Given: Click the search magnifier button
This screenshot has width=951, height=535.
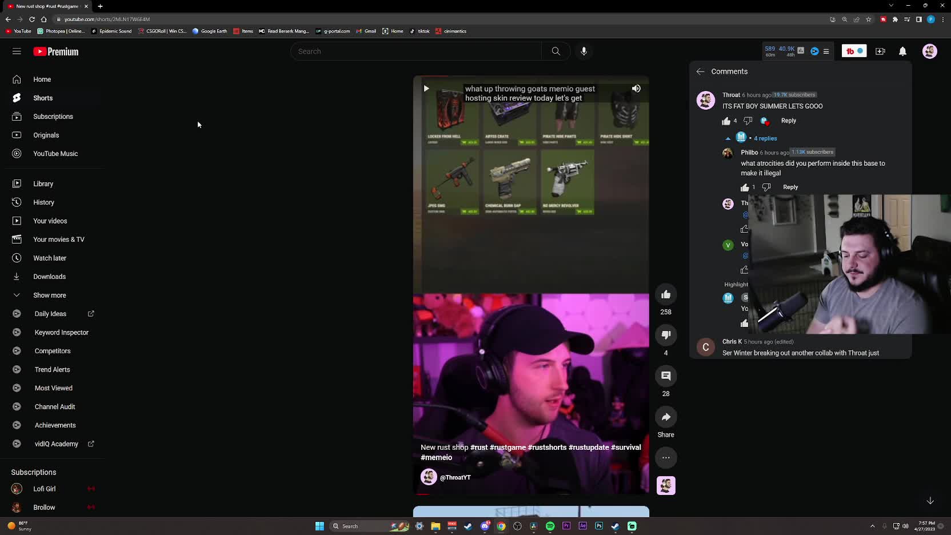Looking at the screenshot, I should pyautogui.click(x=556, y=51).
